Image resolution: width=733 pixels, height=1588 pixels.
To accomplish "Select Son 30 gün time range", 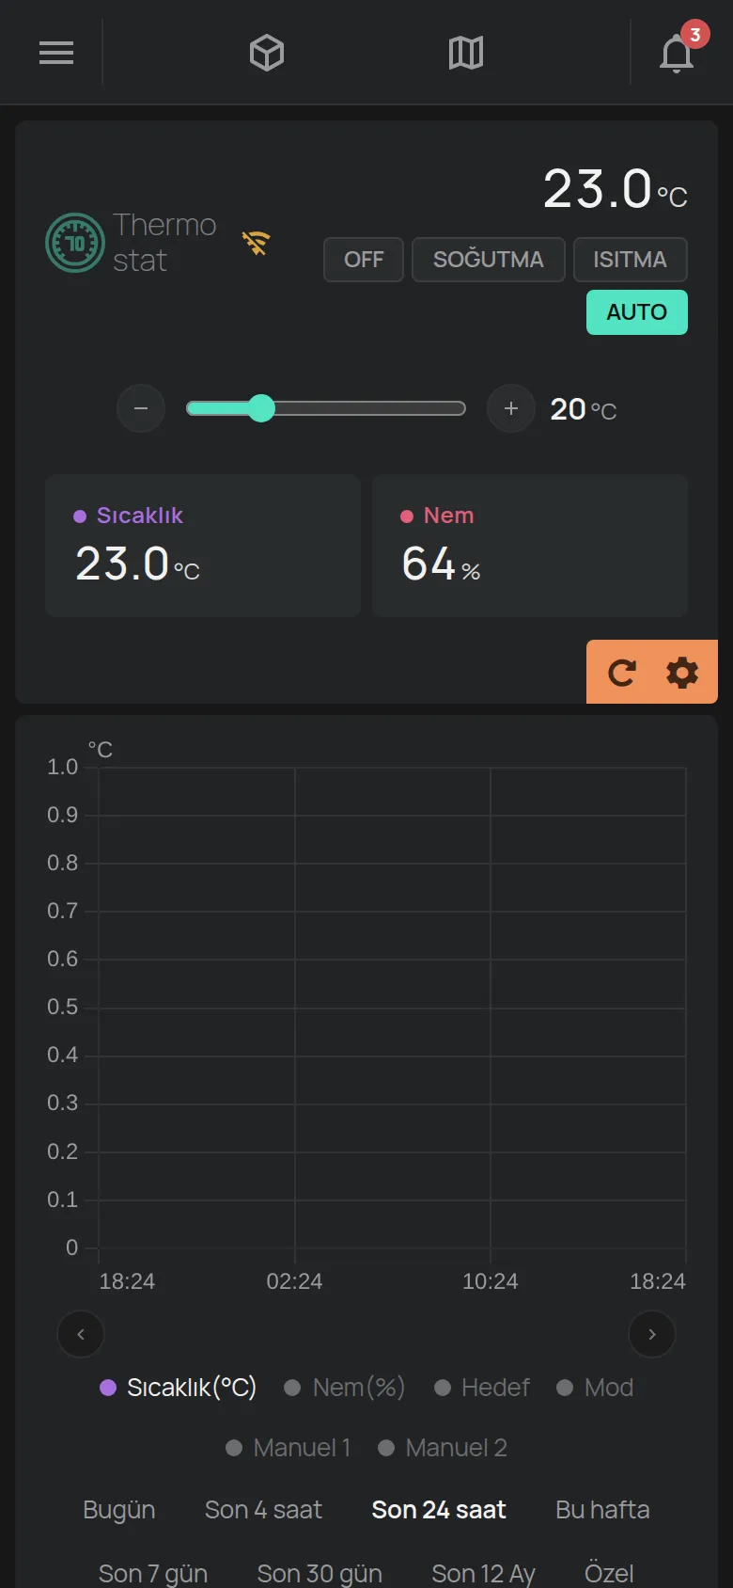I will 320,1573.
